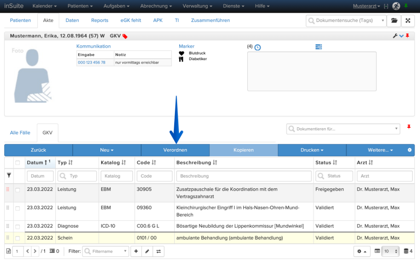
Task: Click drag handle of the Schein row
Action: 8,238
